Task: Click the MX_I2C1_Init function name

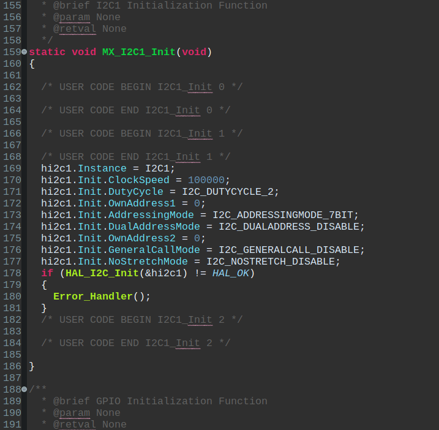Action: tap(138, 52)
